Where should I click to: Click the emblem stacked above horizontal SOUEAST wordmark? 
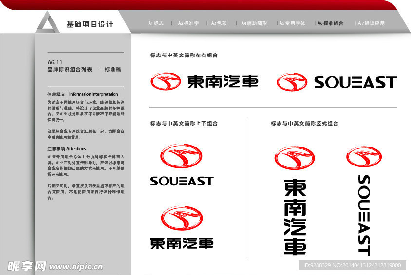(181, 156)
